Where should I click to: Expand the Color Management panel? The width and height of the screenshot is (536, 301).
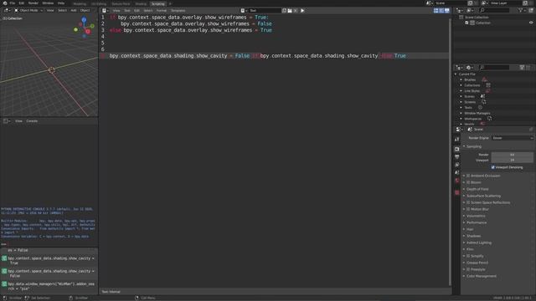(482, 276)
